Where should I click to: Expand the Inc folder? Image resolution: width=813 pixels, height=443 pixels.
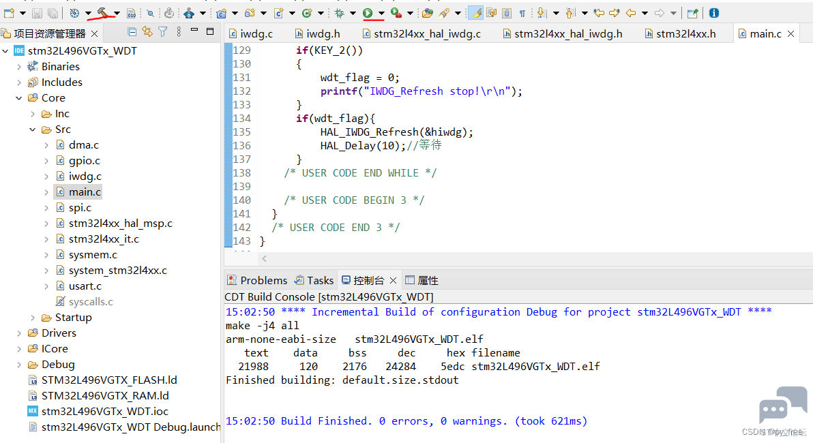click(33, 113)
